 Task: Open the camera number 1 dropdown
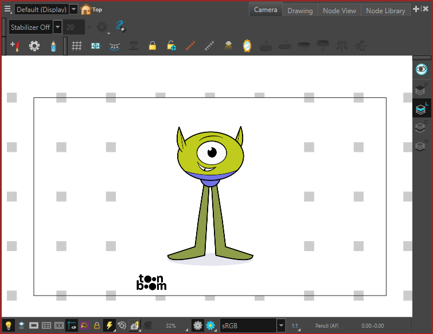click(135, 326)
